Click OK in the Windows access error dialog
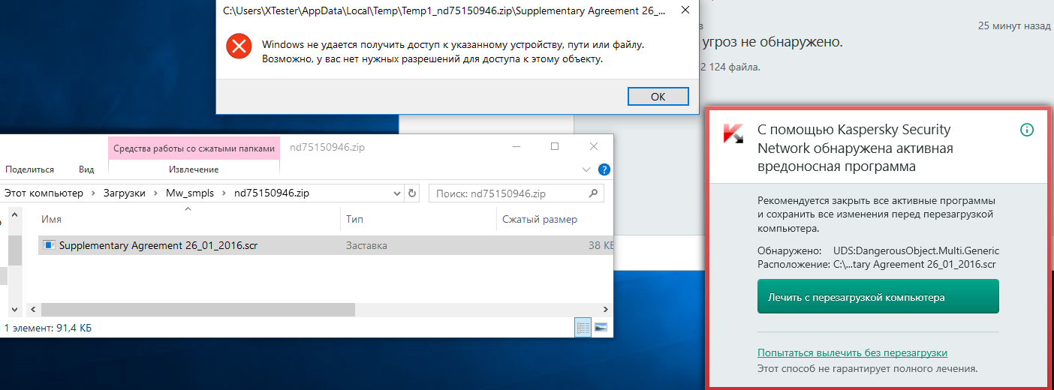 658,96
